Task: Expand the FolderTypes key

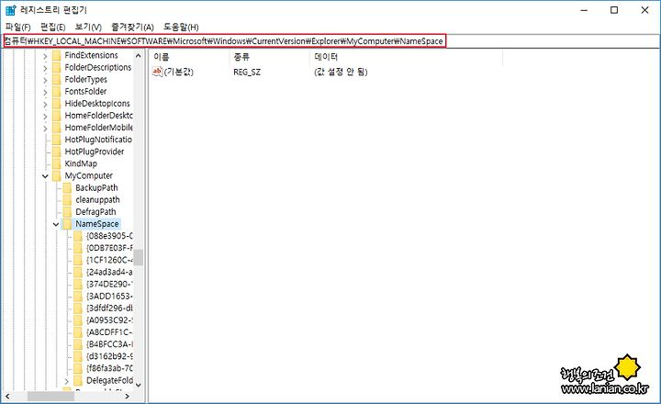Action: tap(45, 80)
